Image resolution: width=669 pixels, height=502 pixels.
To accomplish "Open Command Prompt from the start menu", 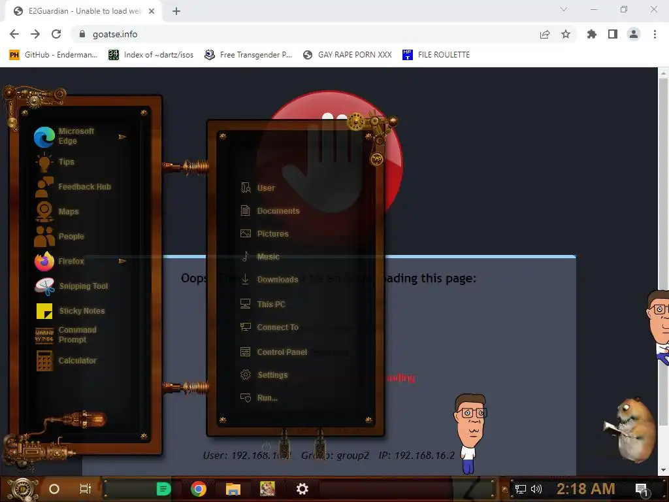I will (x=66, y=335).
